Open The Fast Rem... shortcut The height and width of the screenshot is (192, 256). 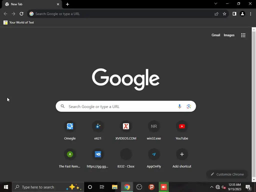click(x=70, y=158)
